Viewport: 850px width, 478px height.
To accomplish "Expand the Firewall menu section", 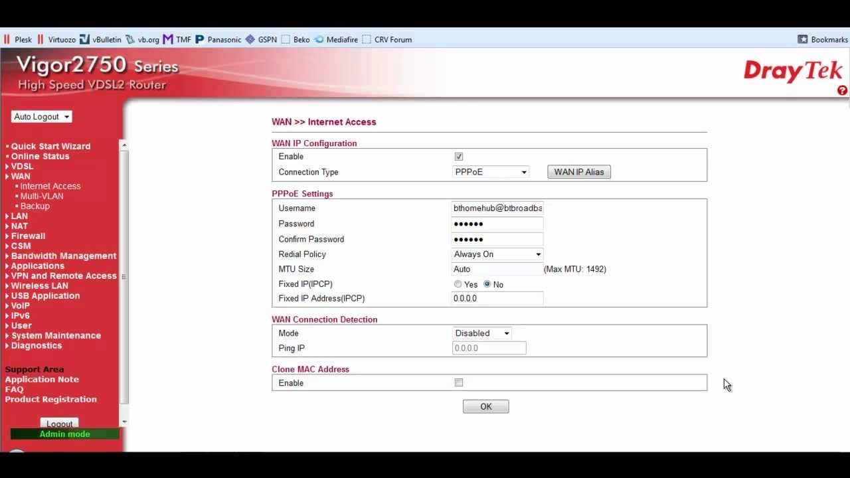I will [x=28, y=236].
